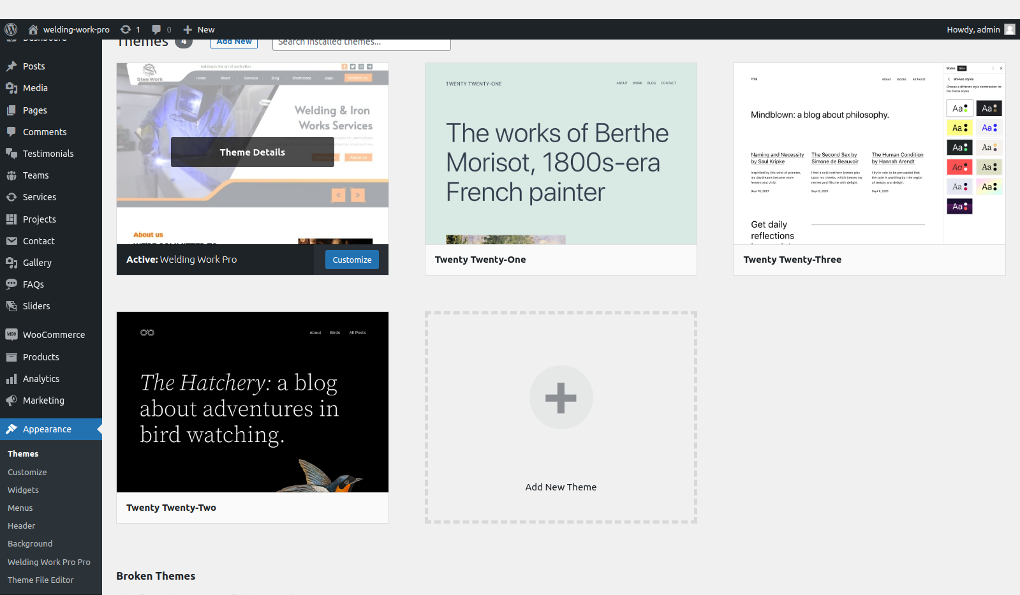Click the Teams group icon

[x=11, y=175]
